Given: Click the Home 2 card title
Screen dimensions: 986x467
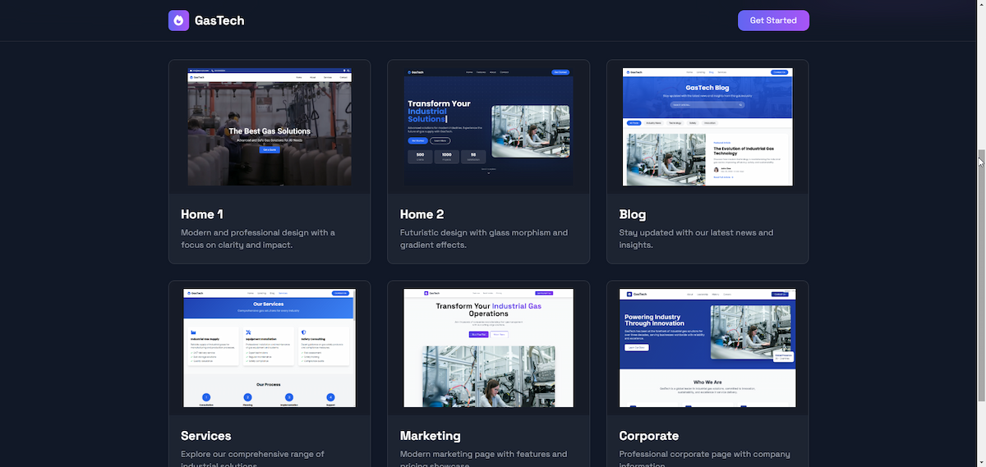Looking at the screenshot, I should click(422, 214).
